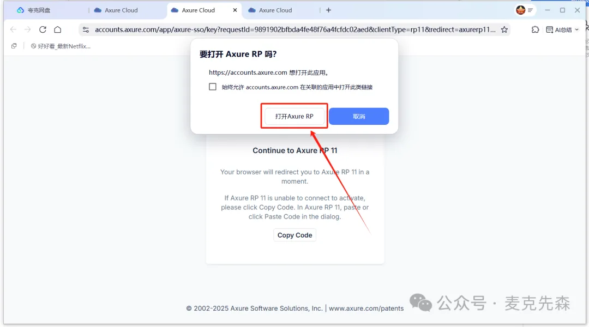Screen dimensions: 589x327
Task: Click the address bar URL field
Action: coord(295,29)
